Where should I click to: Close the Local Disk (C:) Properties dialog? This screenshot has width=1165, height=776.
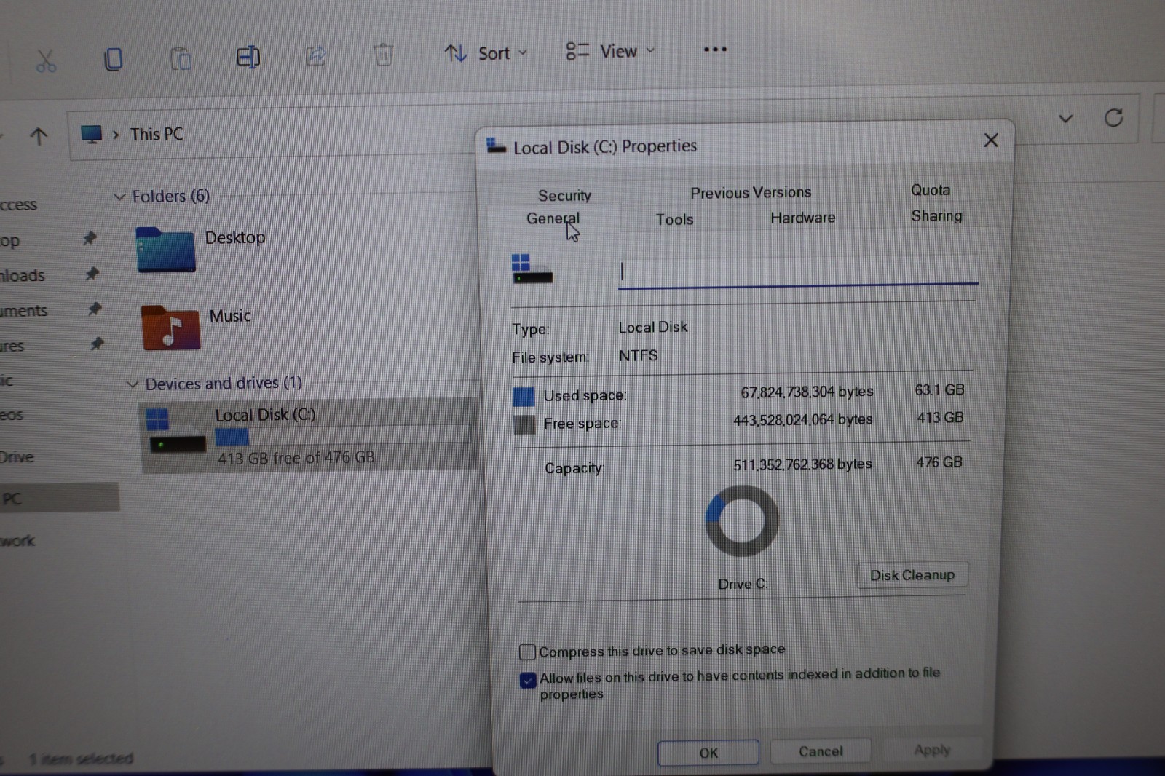991,140
